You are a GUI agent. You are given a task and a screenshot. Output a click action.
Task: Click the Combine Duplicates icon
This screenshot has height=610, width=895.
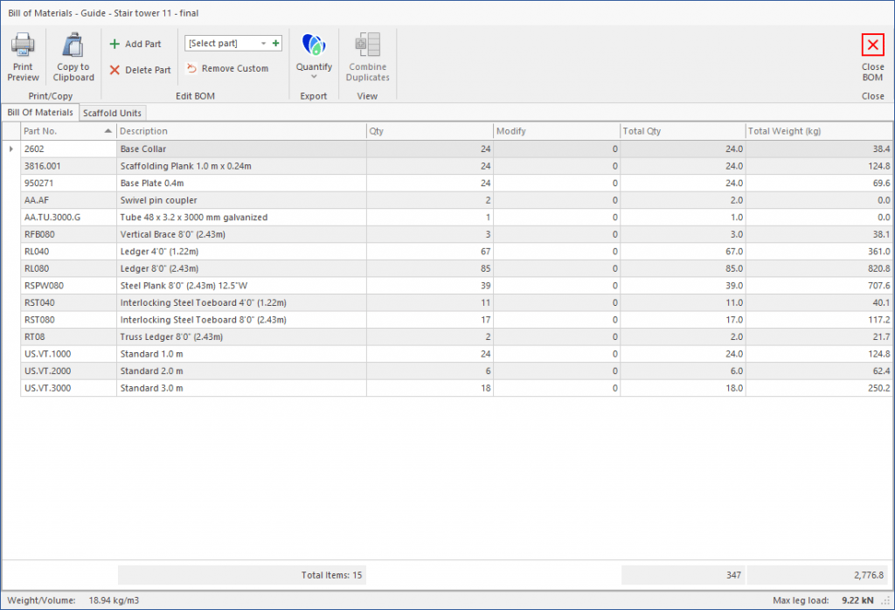pos(366,44)
